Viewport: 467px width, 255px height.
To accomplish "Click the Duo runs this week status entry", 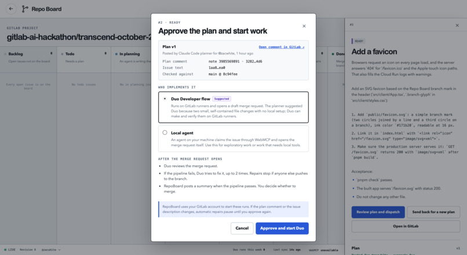I will point(249,250).
